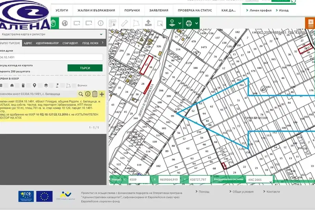Expand the layer info tool dropdown arrow

(180, 23)
